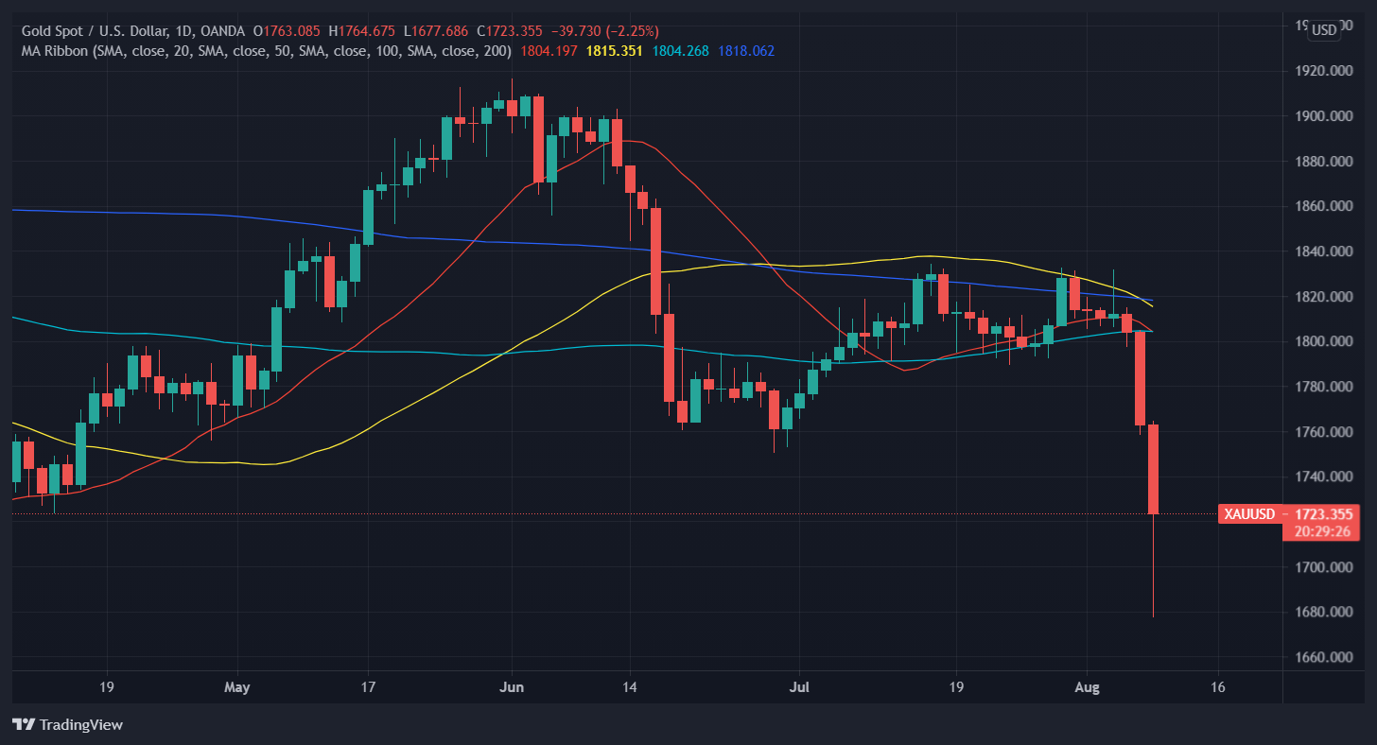This screenshot has height=745, width=1377.
Task: Click the teal SMA 100 value 1804.268
Action: point(680,50)
